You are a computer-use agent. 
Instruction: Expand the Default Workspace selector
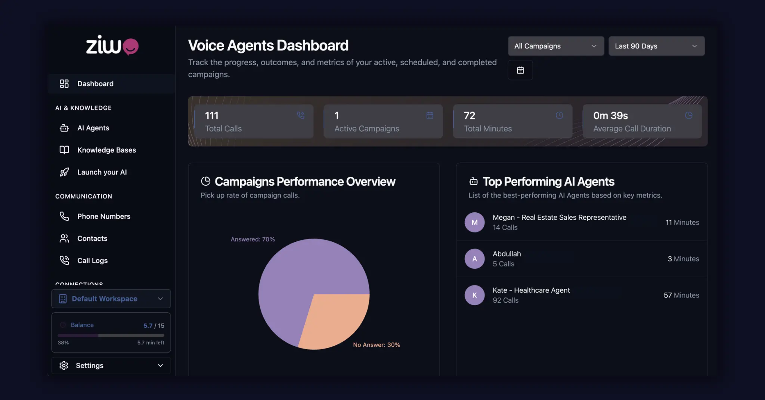pyautogui.click(x=111, y=299)
